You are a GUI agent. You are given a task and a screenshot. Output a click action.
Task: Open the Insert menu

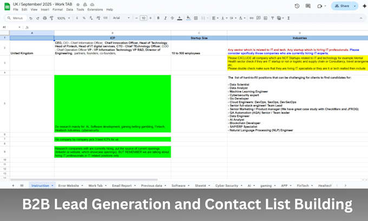point(45,10)
